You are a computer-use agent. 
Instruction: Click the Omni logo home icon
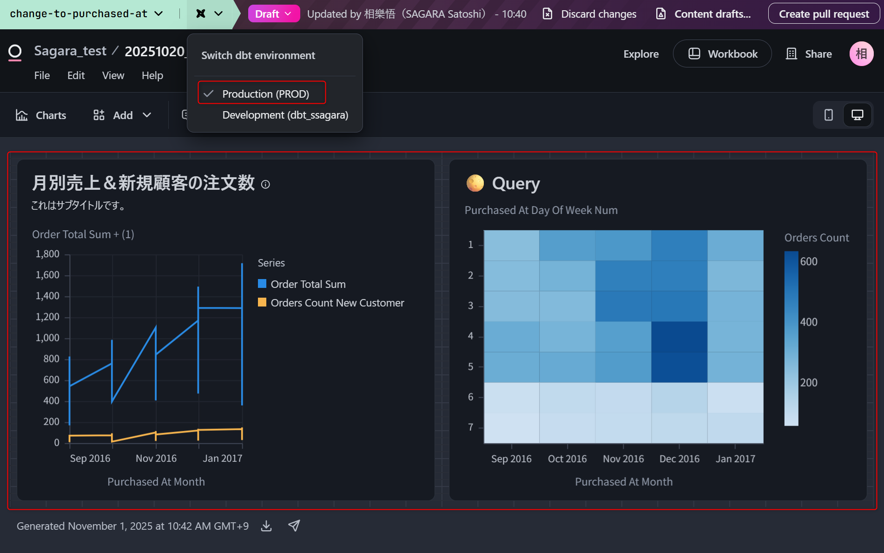click(x=15, y=52)
